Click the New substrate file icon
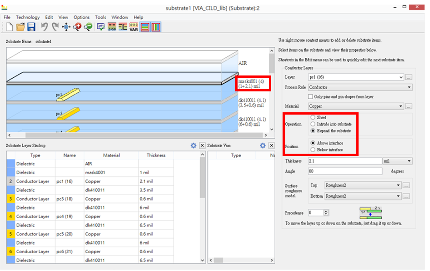430x271 pixels. (9, 27)
